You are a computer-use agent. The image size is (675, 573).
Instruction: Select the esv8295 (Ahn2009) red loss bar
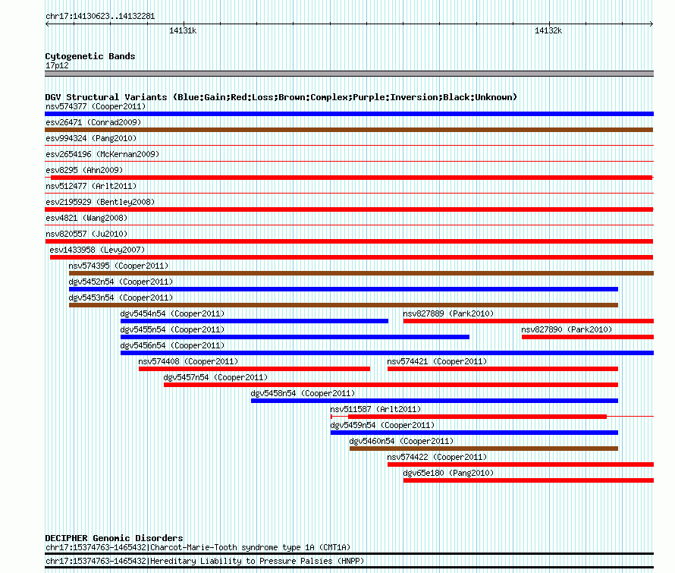[x=352, y=178]
